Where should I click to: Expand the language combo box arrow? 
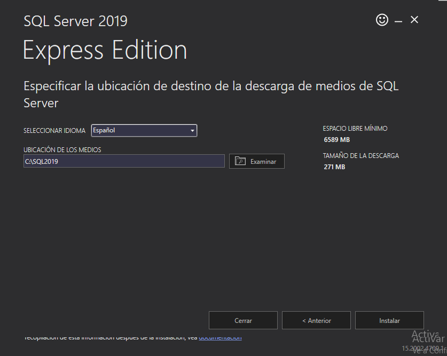click(x=192, y=130)
